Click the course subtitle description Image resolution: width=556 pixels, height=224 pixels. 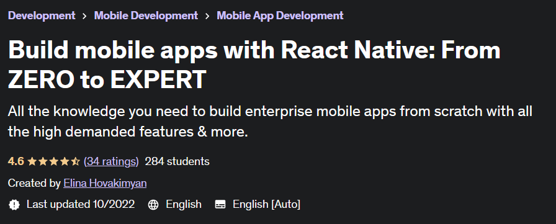click(270, 122)
